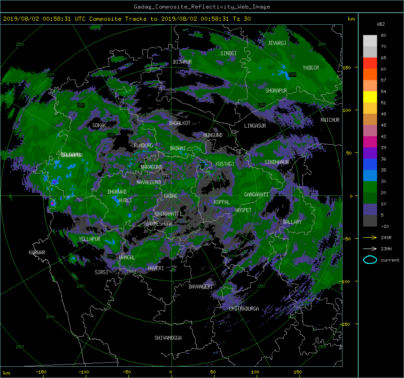Select the JEVARGI label
This screenshot has width=404, height=378.
pyautogui.click(x=277, y=43)
